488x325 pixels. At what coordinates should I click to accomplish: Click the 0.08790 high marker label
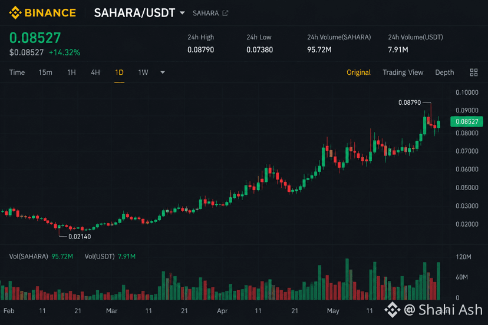(x=410, y=102)
